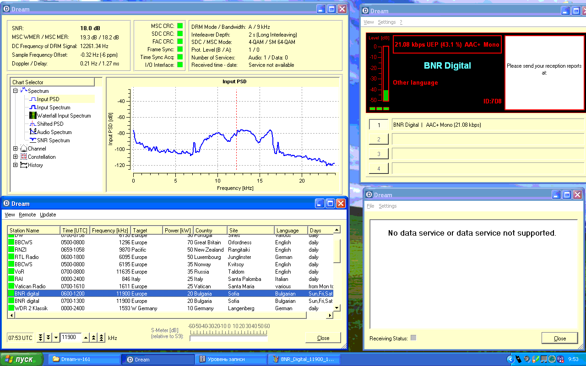Expand the History tree node
586x366 pixels.
(x=16, y=165)
